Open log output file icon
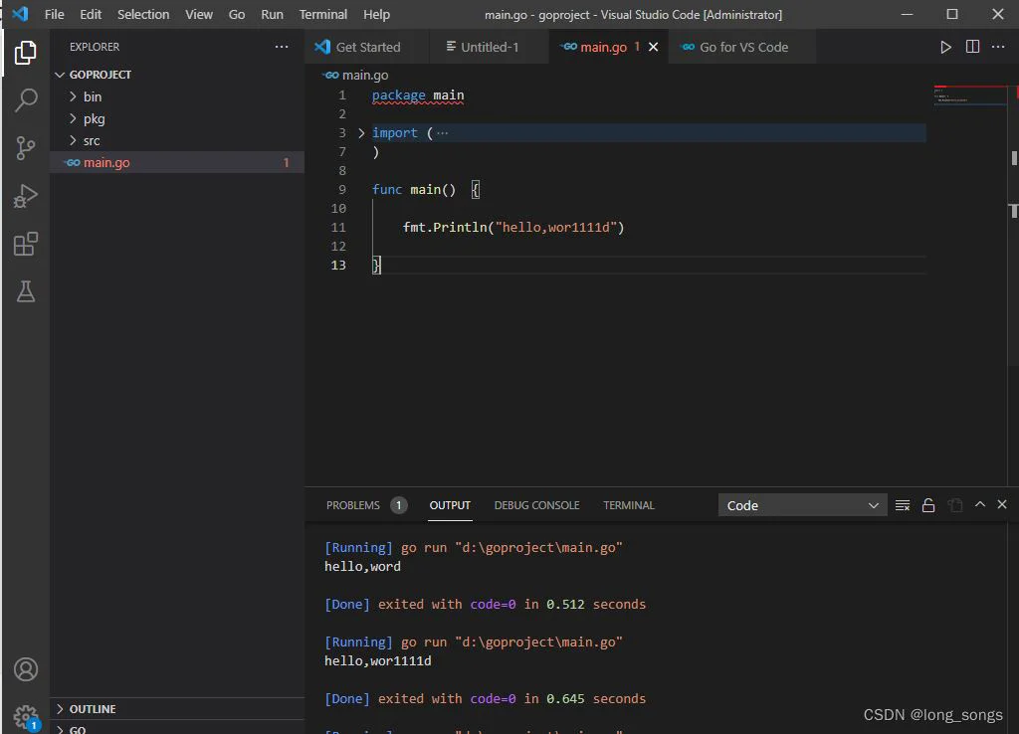1019x734 pixels. coord(954,505)
